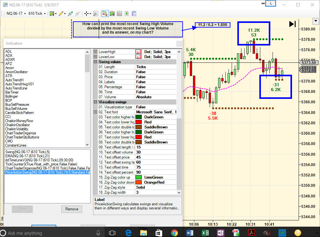Open Adobe Acrobat from the taskbar

pyautogui.click(x=251, y=233)
